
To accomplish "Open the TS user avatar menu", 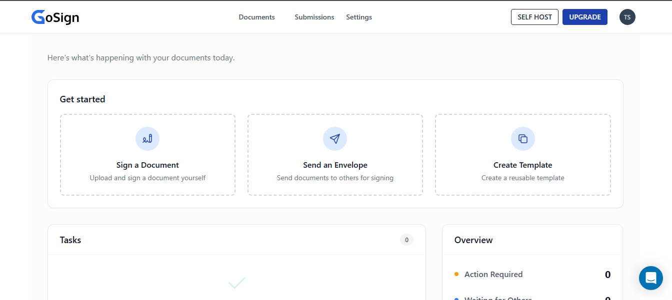I will [x=627, y=17].
